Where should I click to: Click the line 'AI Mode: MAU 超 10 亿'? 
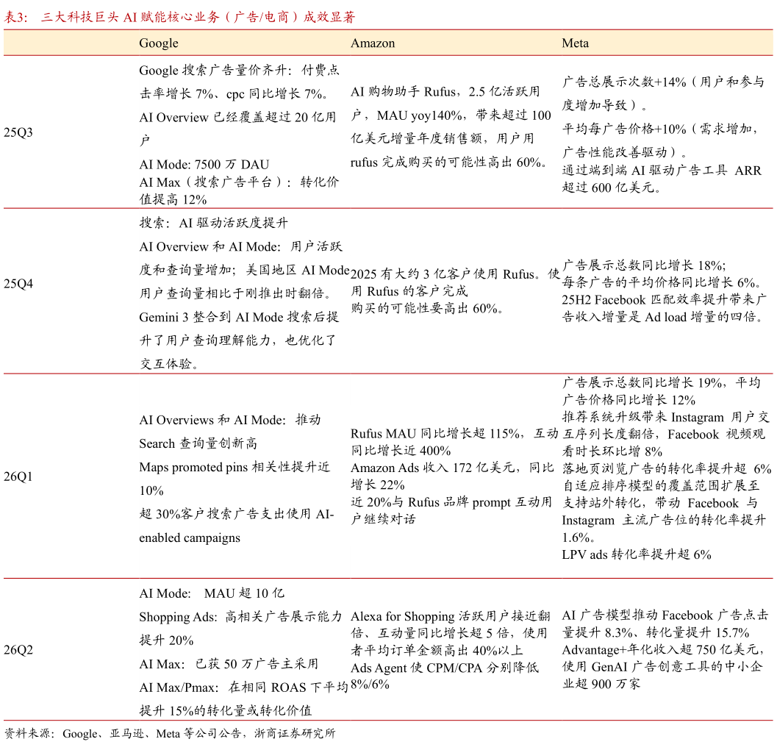(x=212, y=593)
